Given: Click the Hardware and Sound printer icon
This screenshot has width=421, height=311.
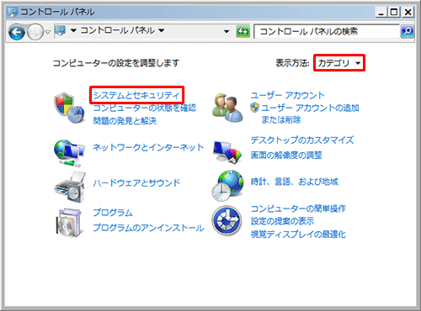Looking at the screenshot, I should (70, 187).
